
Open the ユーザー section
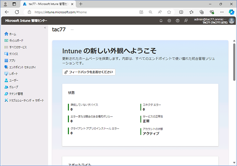click(11, 80)
